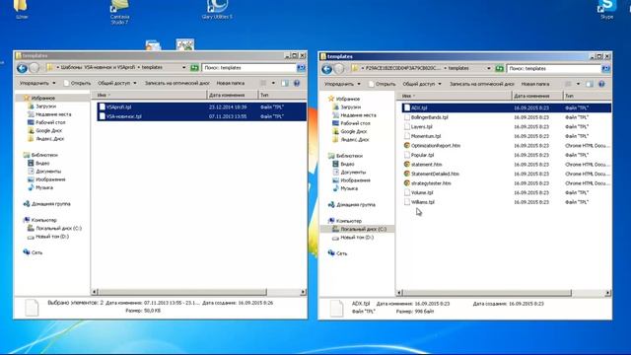Select VSA-новичок.tpl in left window
631x355 pixels.
(201, 116)
